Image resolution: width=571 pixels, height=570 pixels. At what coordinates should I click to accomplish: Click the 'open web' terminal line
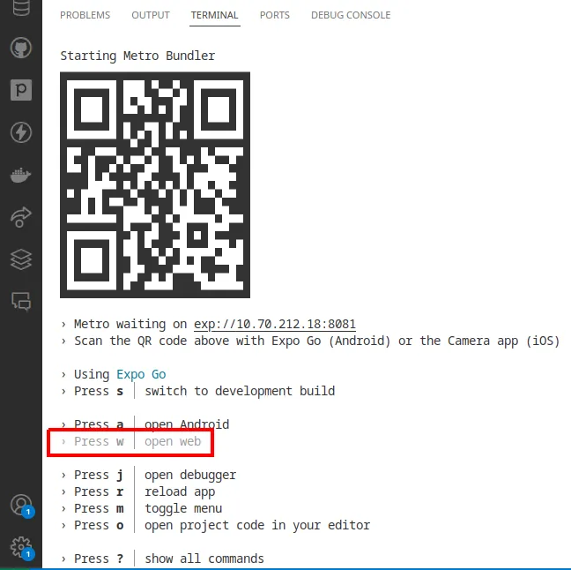coord(131,441)
